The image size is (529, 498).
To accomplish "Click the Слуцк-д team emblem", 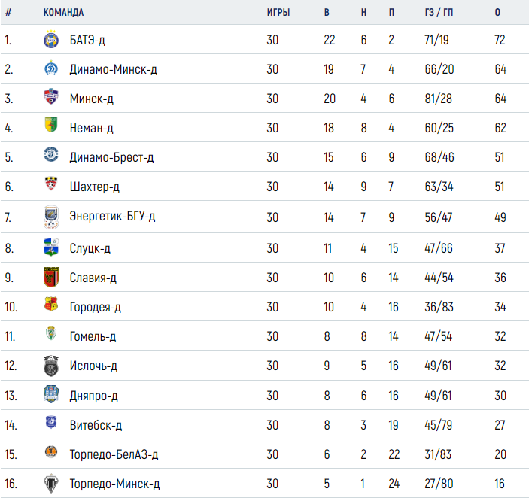I will click(x=50, y=247).
